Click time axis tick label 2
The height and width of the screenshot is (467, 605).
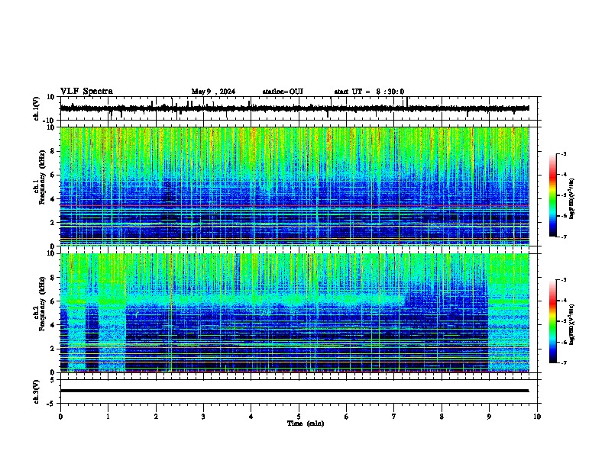coord(156,417)
